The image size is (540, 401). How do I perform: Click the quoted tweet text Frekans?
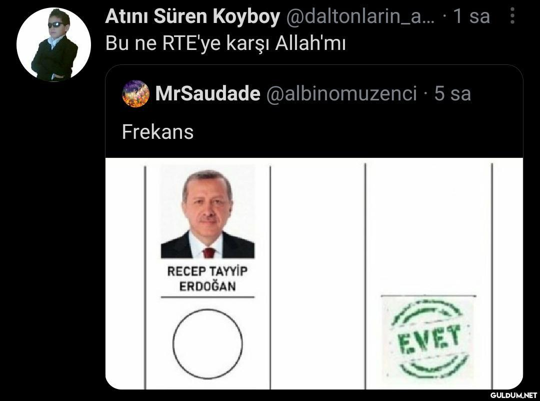coord(157,132)
